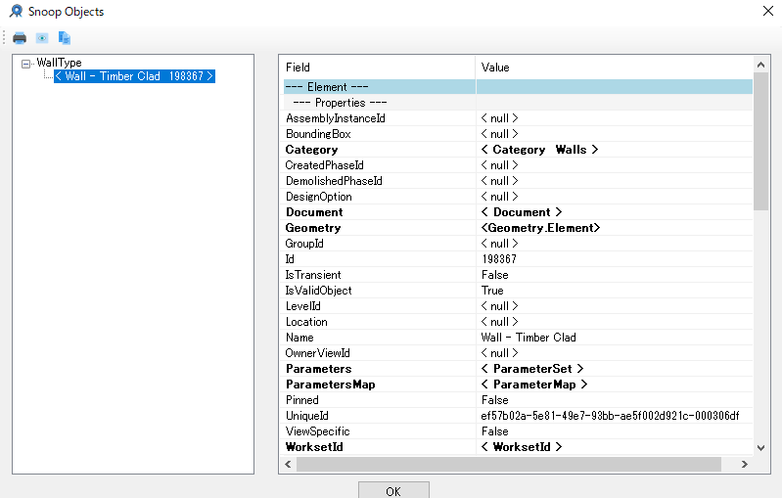Close the Snoop Objects window
The width and height of the screenshot is (782, 498).
768,11
